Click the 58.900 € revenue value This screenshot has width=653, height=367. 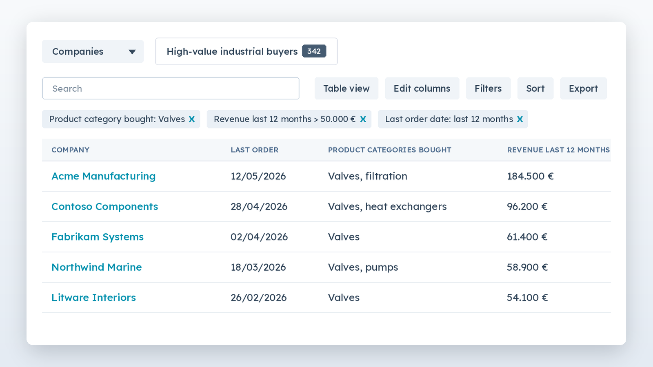click(x=527, y=267)
